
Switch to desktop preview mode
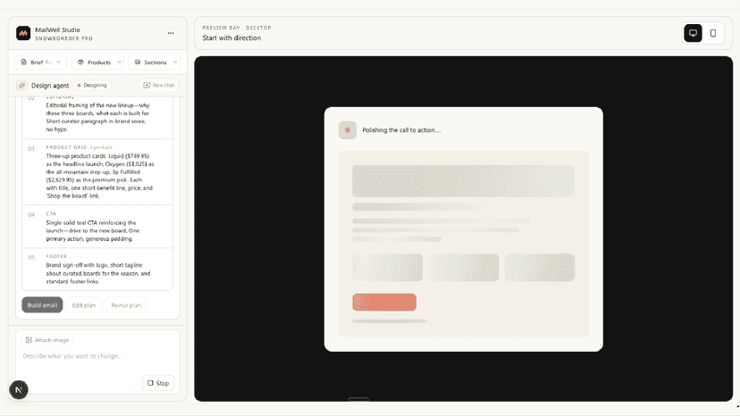click(693, 33)
